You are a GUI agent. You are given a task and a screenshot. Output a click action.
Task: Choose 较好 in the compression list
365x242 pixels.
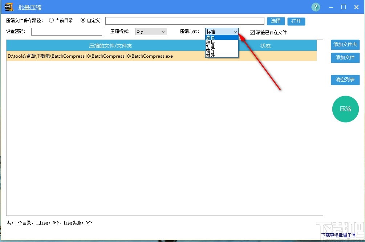tap(222, 51)
